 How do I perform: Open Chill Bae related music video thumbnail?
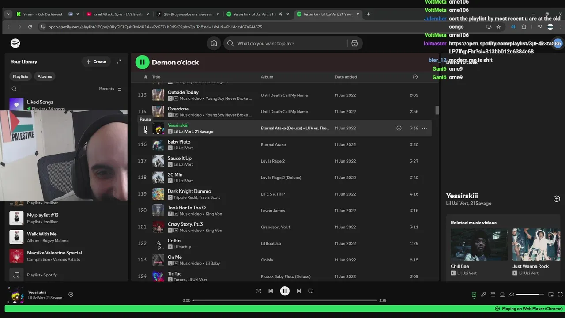(x=478, y=244)
